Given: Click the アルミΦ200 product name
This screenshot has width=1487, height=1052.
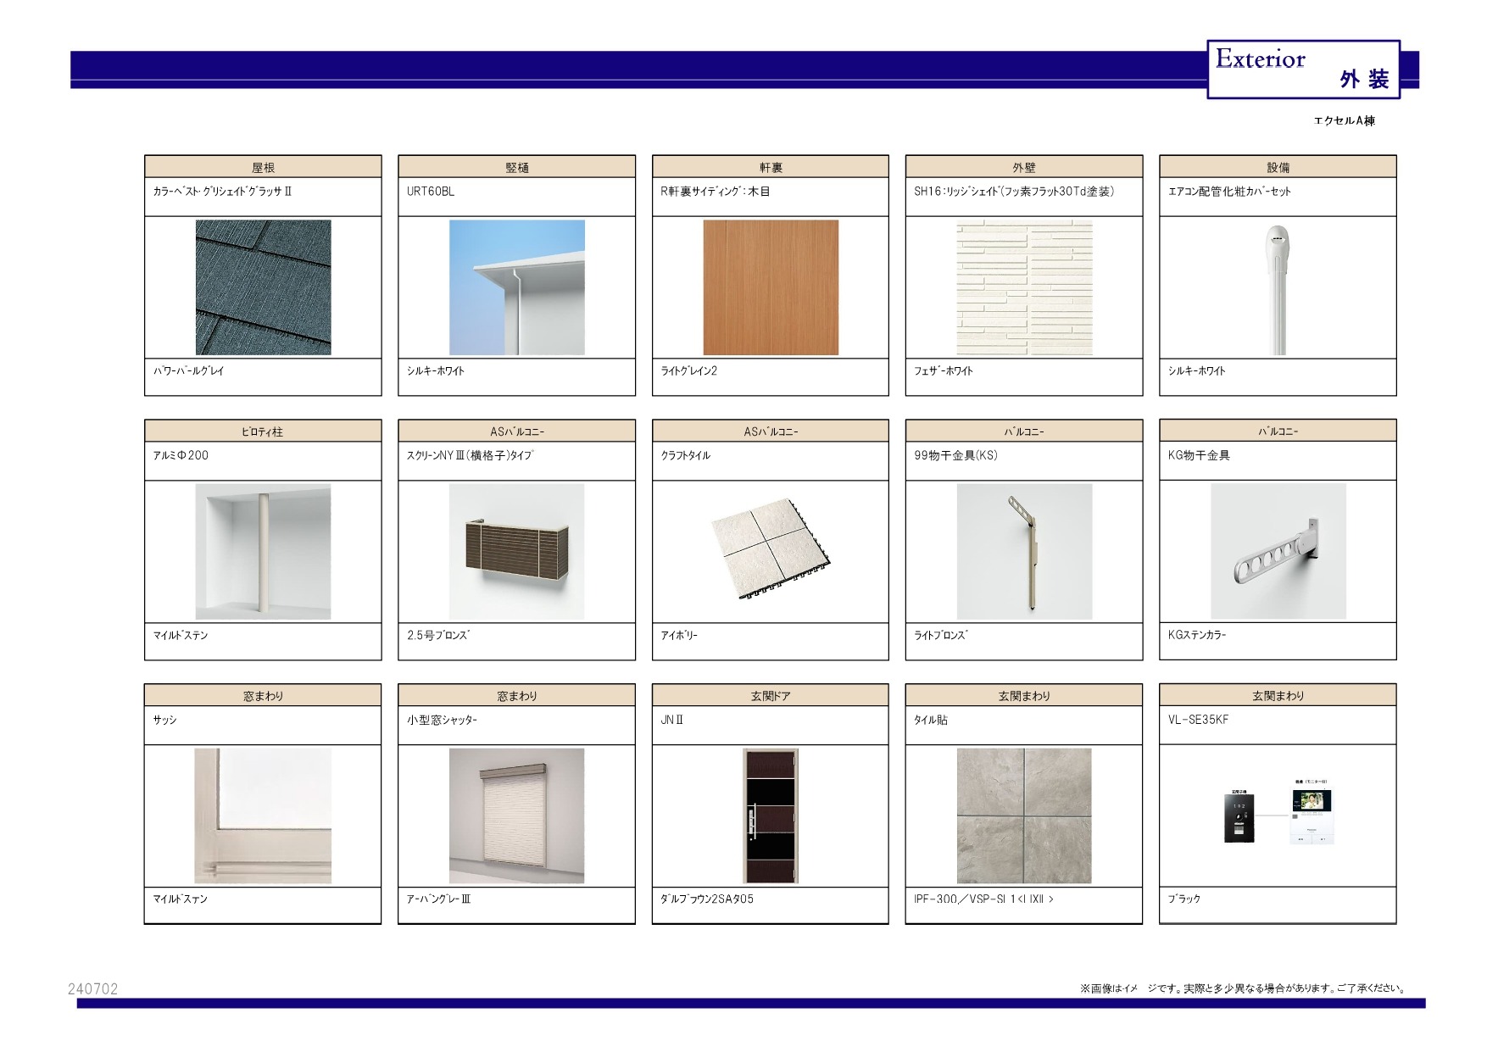Looking at the screenshot, I should point(181,455).
